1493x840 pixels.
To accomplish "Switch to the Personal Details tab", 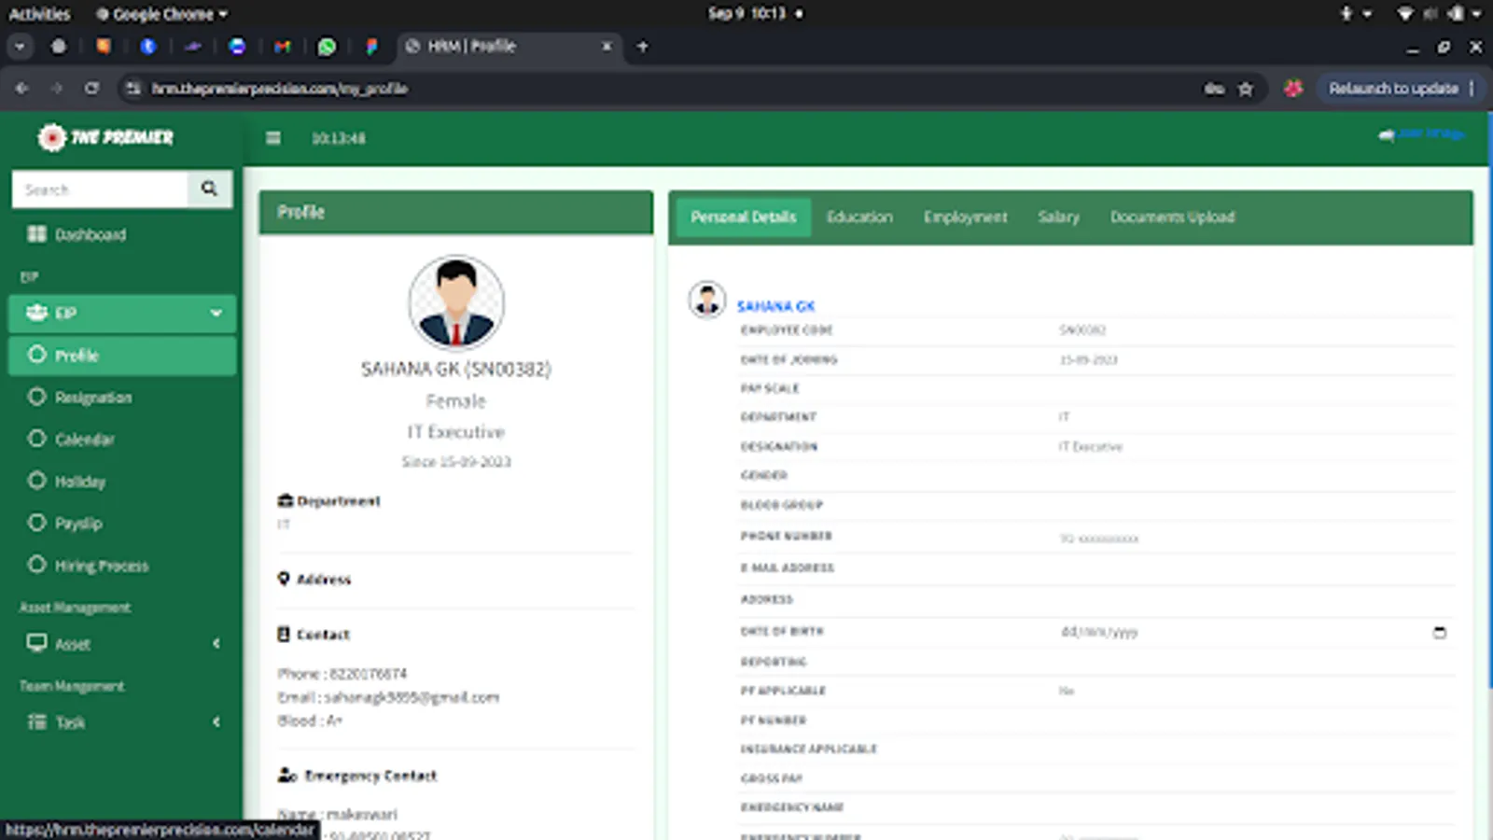I will click(744, 217).
